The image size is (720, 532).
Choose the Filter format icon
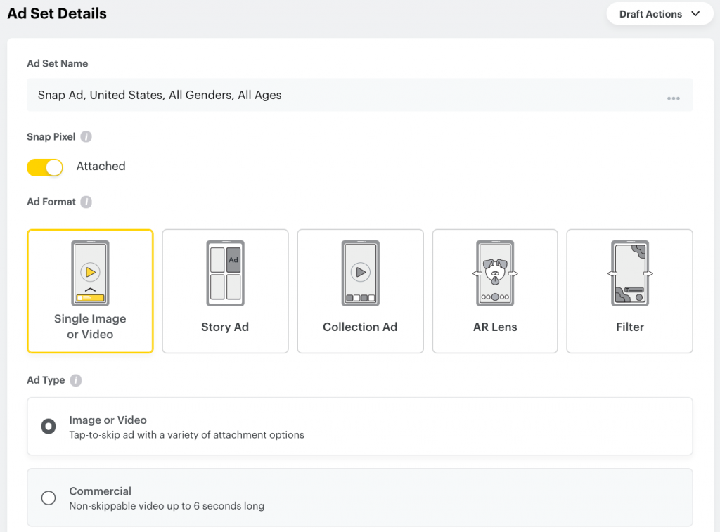[x=630, y=273]
